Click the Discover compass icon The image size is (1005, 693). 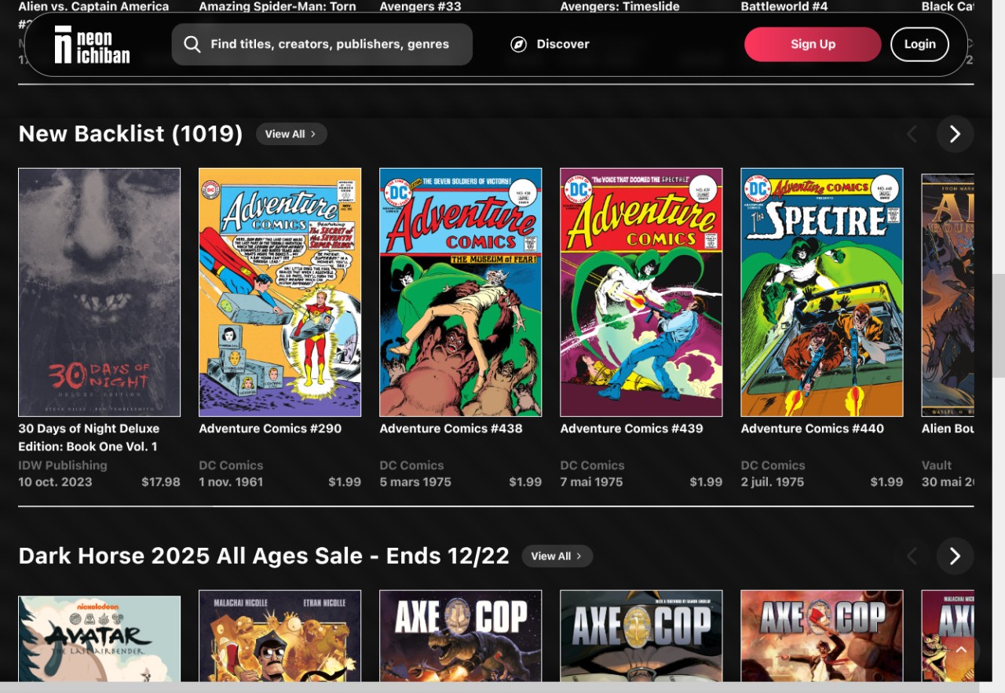click(518, 44)
